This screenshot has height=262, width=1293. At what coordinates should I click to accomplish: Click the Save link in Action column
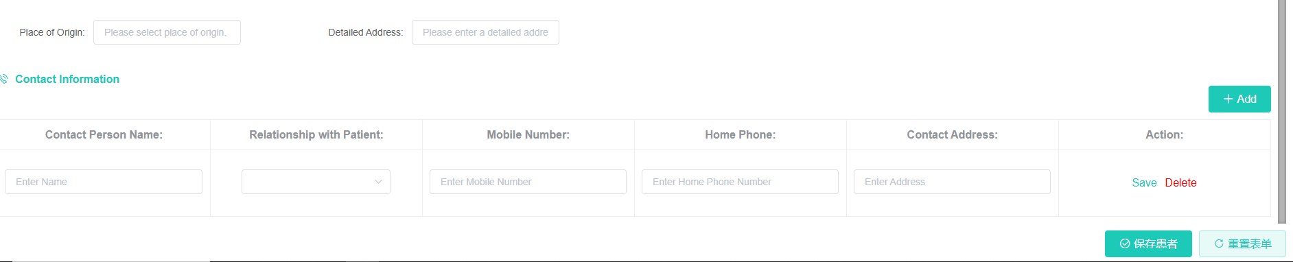(x=1144, y=182)
